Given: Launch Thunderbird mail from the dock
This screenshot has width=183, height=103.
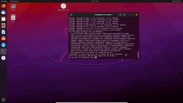Looking at the screenshot, I should (x=3, y=12).
